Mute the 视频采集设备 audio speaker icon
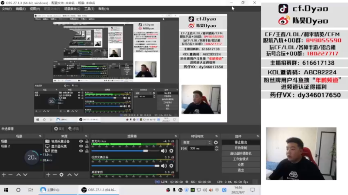This screenshot has width=348, height=195. (164, 166)
